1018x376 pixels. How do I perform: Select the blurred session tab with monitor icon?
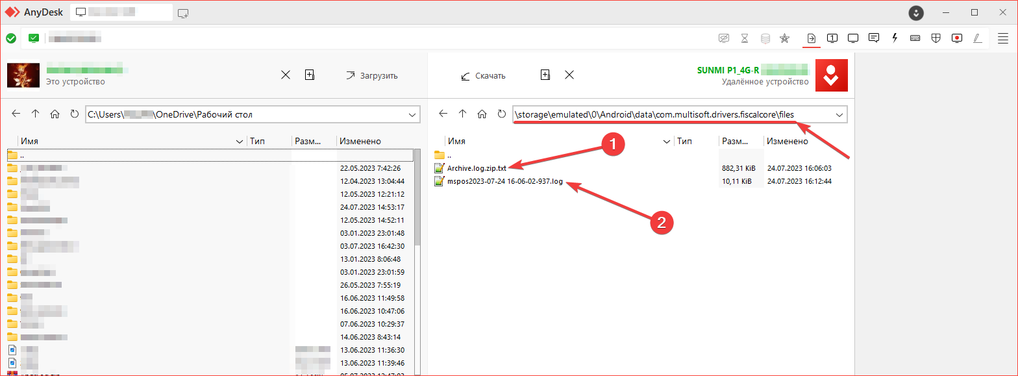[x=121, y=12]
